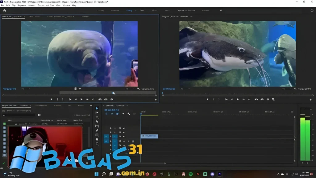The height and width of the screenshot is (178, 316).
Task: Play the Source monitor clip
Action: [x=81, y=99]
